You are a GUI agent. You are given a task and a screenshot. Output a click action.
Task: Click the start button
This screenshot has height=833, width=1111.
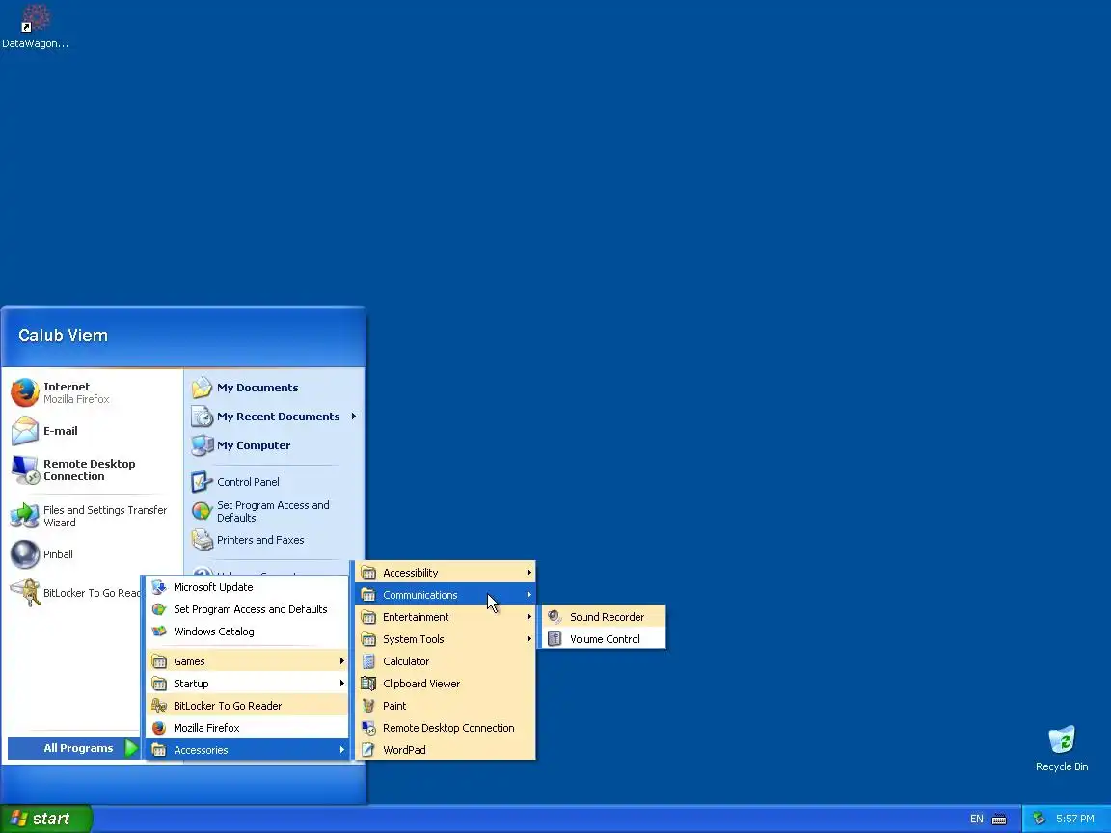click(x=46, y=819)
